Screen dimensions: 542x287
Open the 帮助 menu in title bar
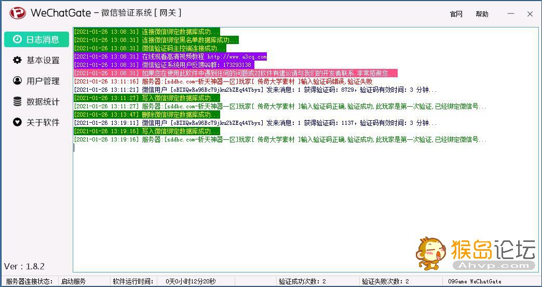pyautogui.click(x=482, y=14)
